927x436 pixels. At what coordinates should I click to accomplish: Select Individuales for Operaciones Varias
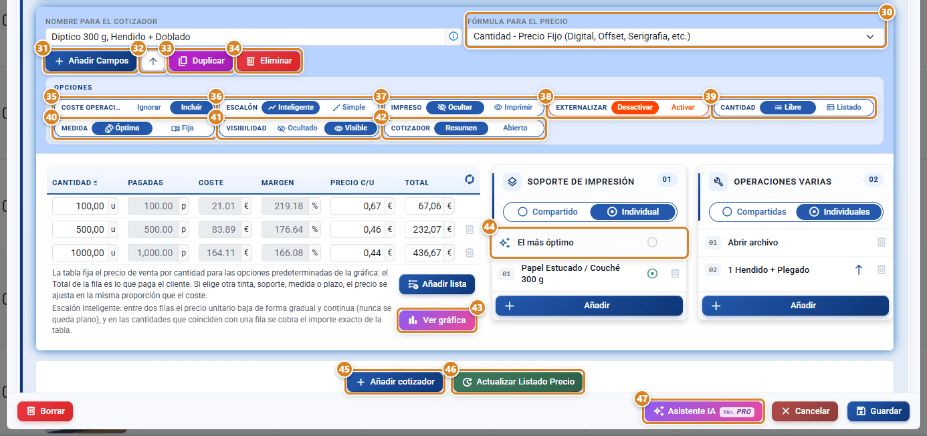[x=839, y=211]
